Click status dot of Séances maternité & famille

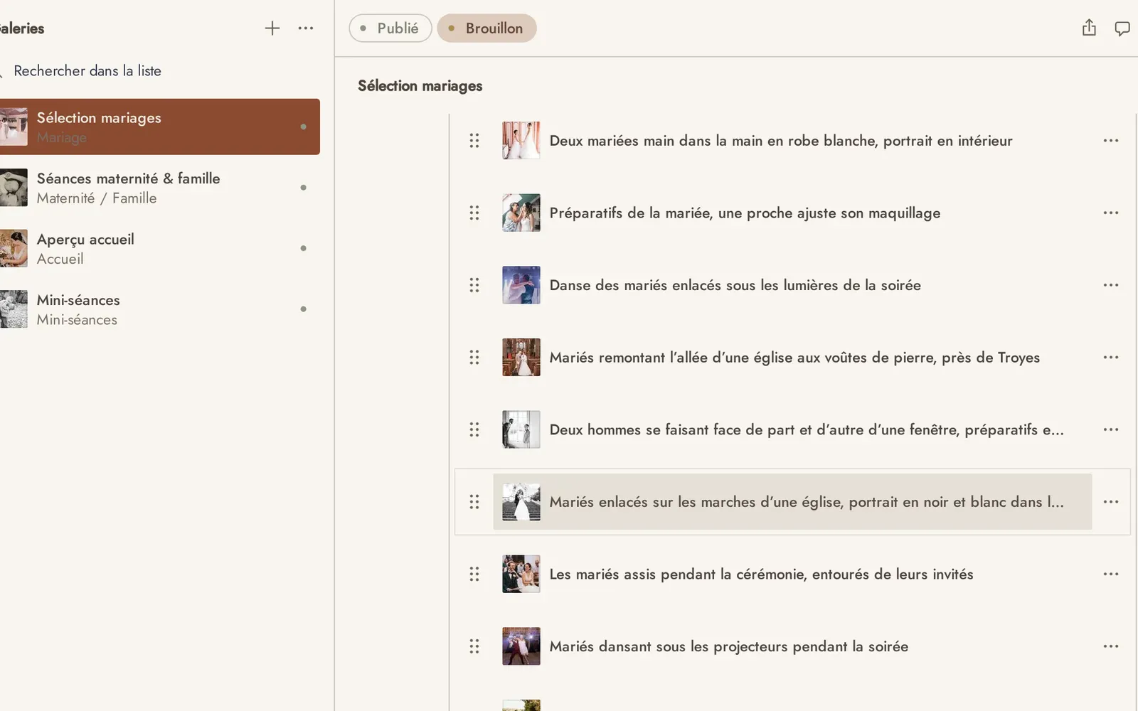coord(304,188)
